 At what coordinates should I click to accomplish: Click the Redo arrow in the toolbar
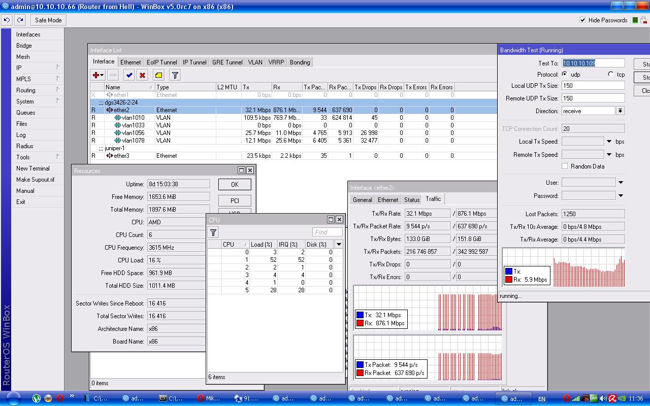pyautogui.click(x=20, y=20)
